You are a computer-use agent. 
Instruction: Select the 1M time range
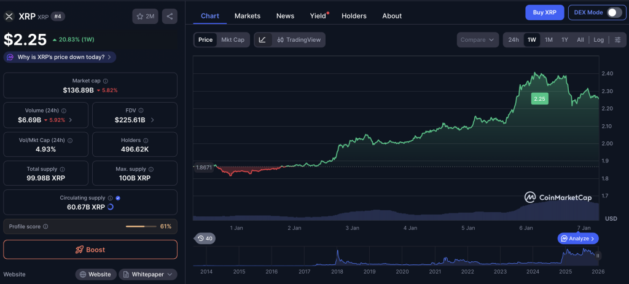pyautogui.click(x=549, y=40)
